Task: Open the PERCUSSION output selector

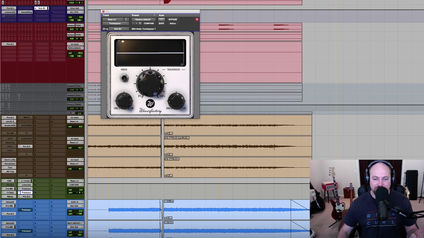Action: point(75,48)
